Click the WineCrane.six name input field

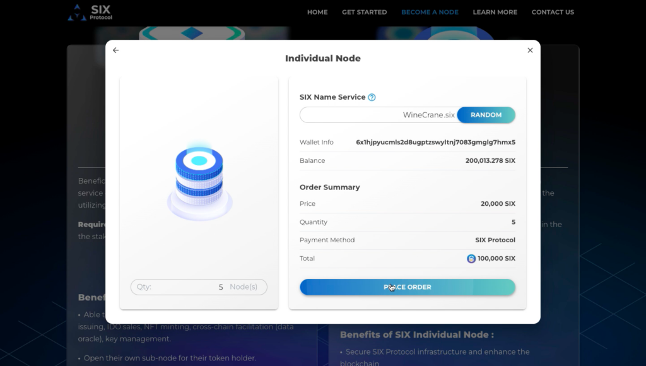tap(379, 115)
